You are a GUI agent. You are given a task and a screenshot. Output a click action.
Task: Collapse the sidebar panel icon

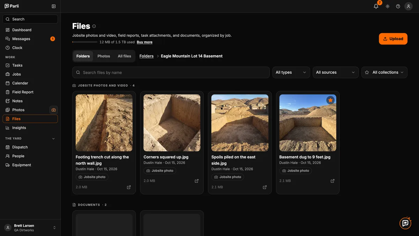coord(53,6)
